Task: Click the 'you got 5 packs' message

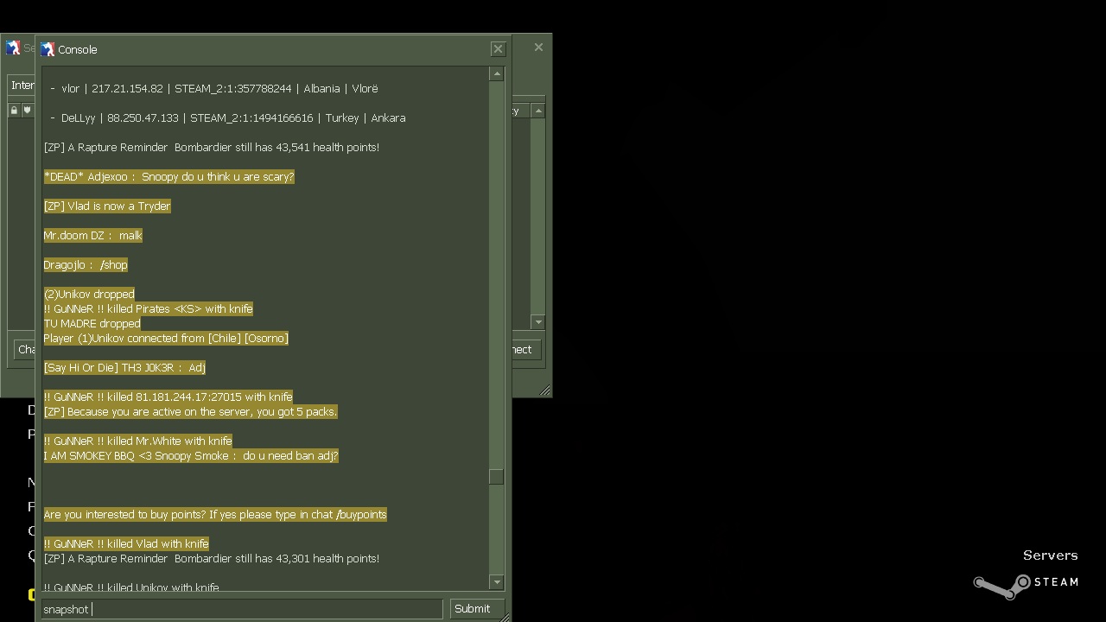Action: pos(190,411)
